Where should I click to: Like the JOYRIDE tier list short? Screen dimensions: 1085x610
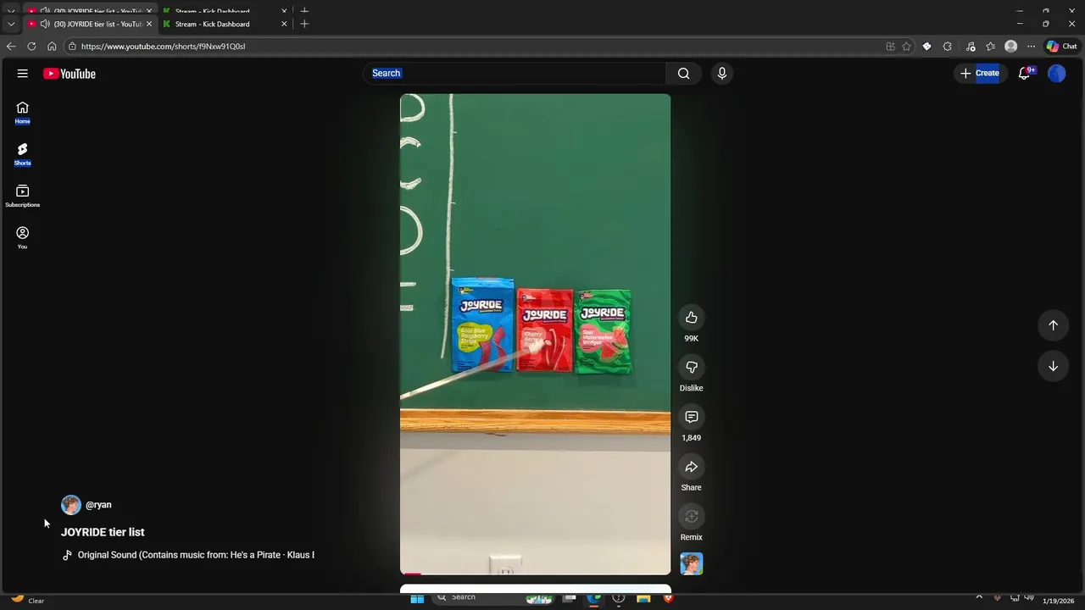tap(692, 318)
